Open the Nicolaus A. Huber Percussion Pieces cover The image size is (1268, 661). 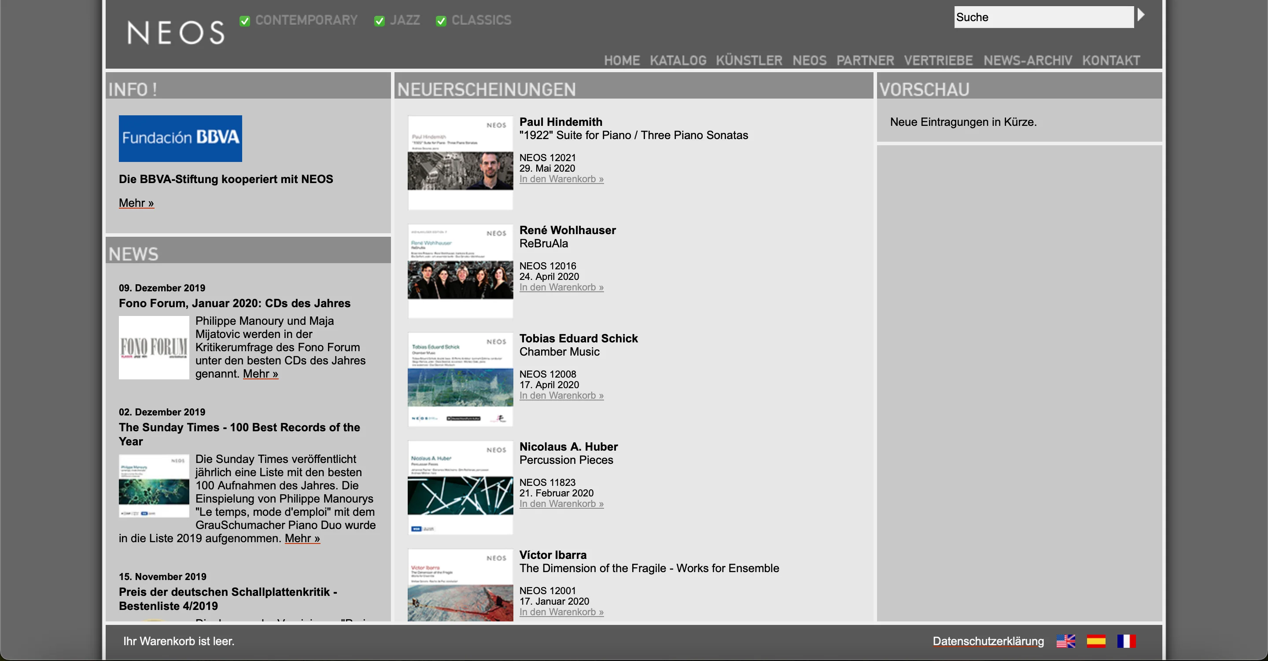(x=460, y=487)
